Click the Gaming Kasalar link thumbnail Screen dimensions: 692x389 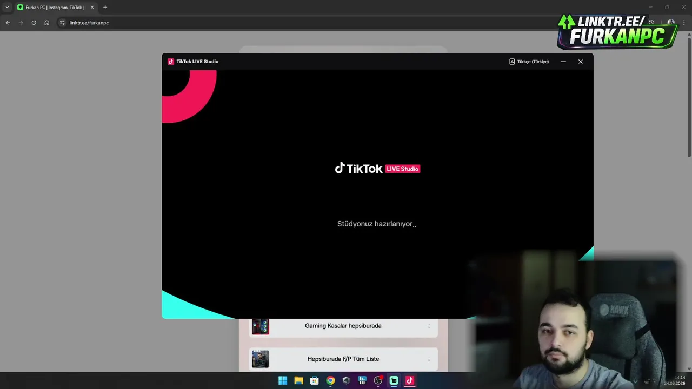[260, 326]
